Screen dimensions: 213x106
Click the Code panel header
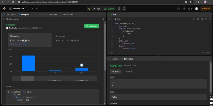pyautogui.click(x=159, y=15)
